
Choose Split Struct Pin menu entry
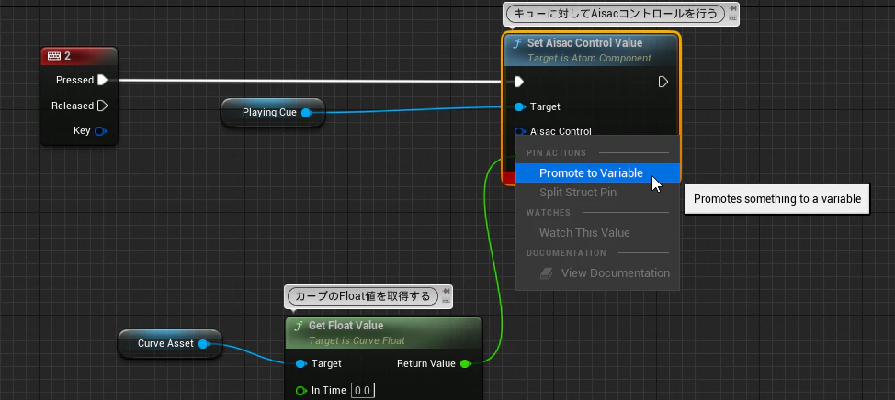coord(597,193)
